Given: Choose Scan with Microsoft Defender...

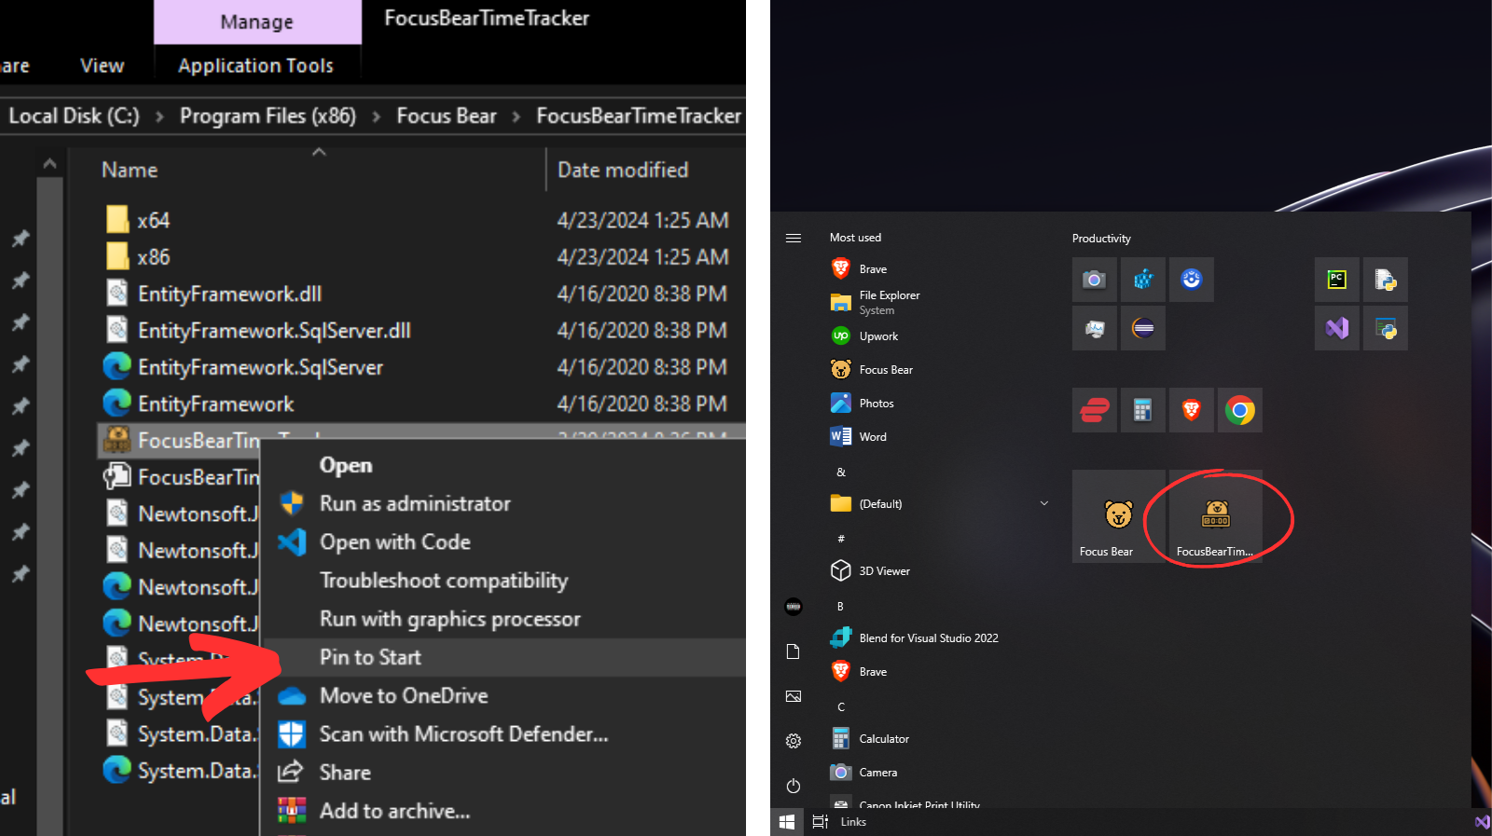Looking at the screenshot, I should coord(504,733).
